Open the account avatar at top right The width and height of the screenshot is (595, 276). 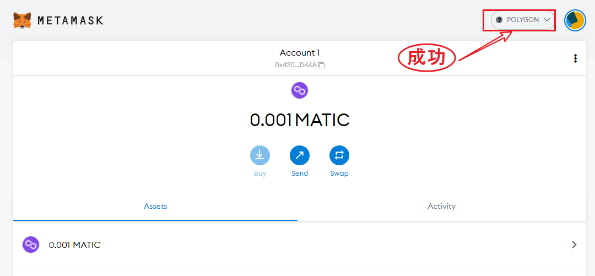(x=575, y=20)
